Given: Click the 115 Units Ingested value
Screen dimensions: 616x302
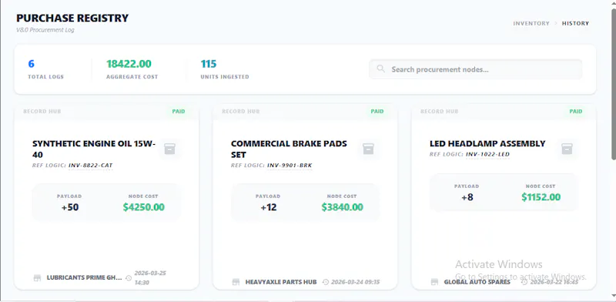Looking at the screenshot, I should coord(209,64).
